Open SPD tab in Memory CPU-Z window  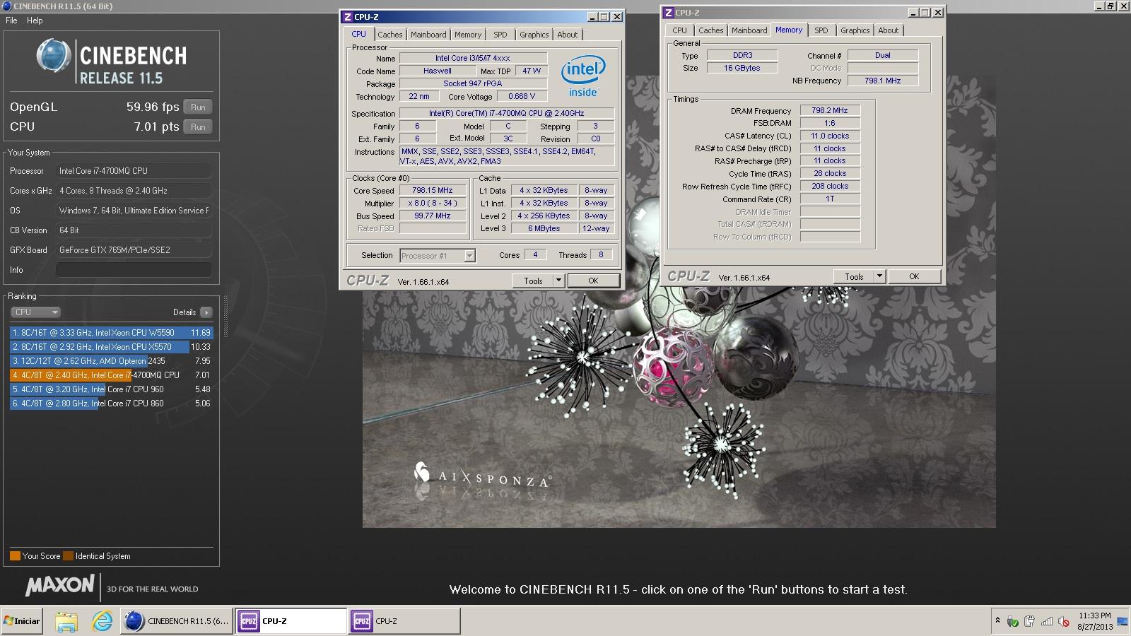821,30
